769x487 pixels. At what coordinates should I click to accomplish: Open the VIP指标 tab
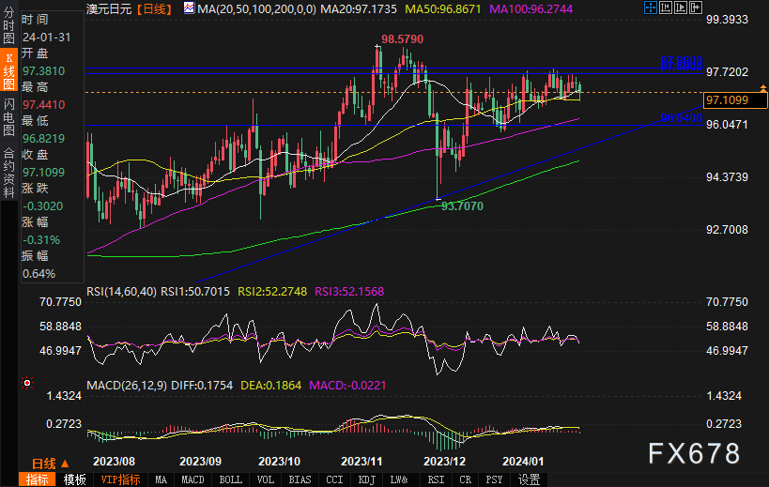coord(120,479)
